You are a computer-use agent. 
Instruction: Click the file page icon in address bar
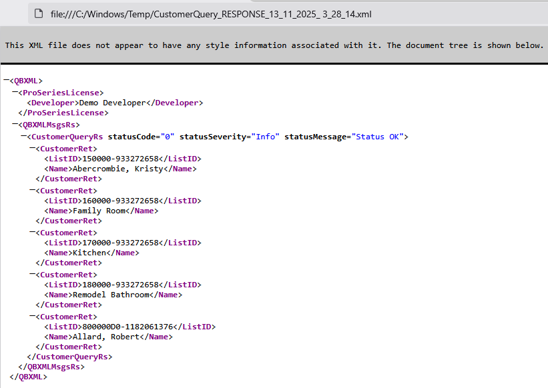(x=39, y=13)
